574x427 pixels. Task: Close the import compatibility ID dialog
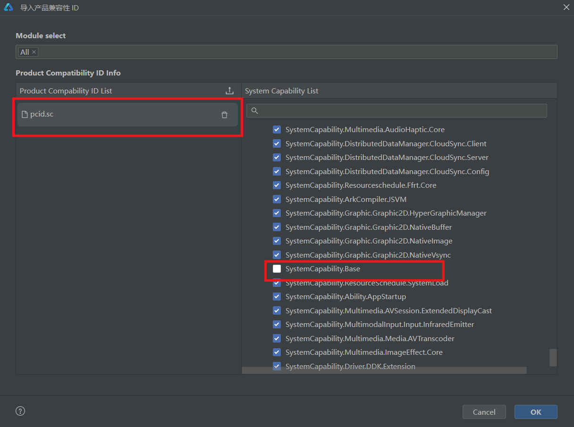(566, 7)
